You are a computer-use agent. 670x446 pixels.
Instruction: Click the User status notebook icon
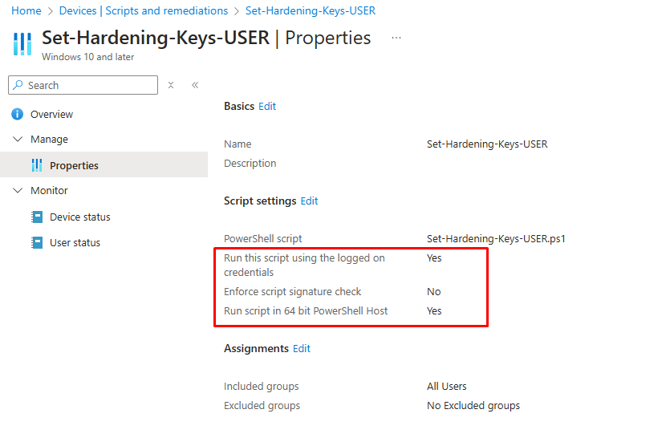(x=37, y=242)
